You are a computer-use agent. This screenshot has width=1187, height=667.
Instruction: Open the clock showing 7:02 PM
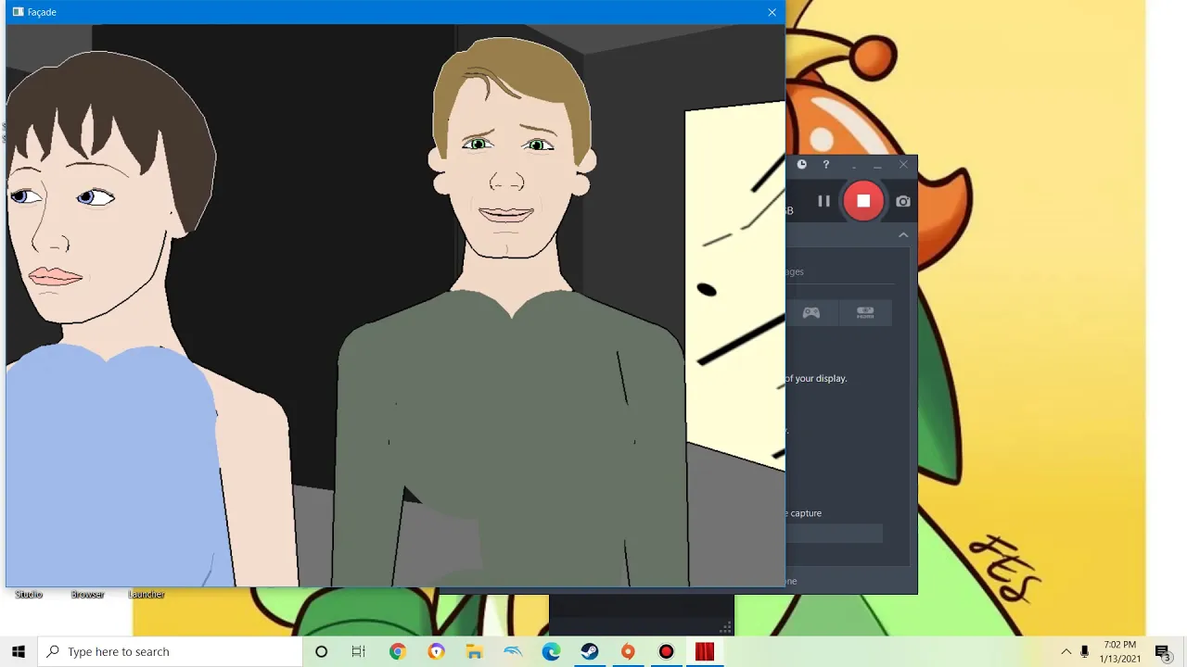(1120, 651)
